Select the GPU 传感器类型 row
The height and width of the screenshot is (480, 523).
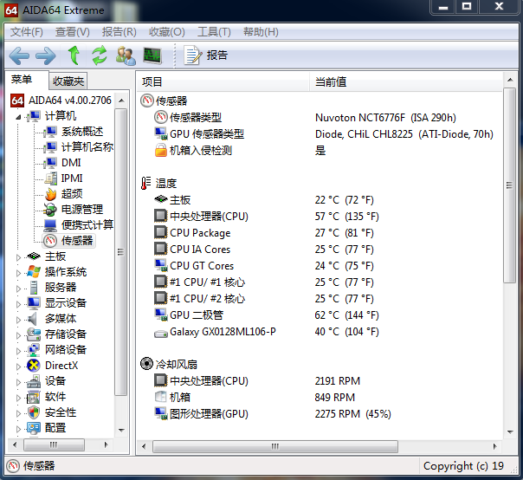coord(320,133)
